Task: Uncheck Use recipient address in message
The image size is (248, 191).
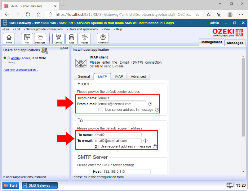Action: tap(96, 146)
